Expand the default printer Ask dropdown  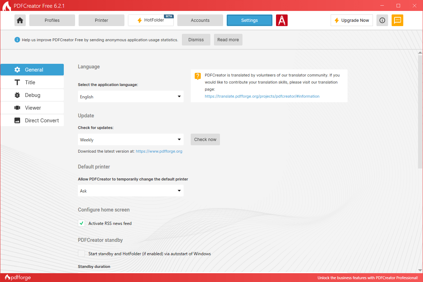coord(130,191)
